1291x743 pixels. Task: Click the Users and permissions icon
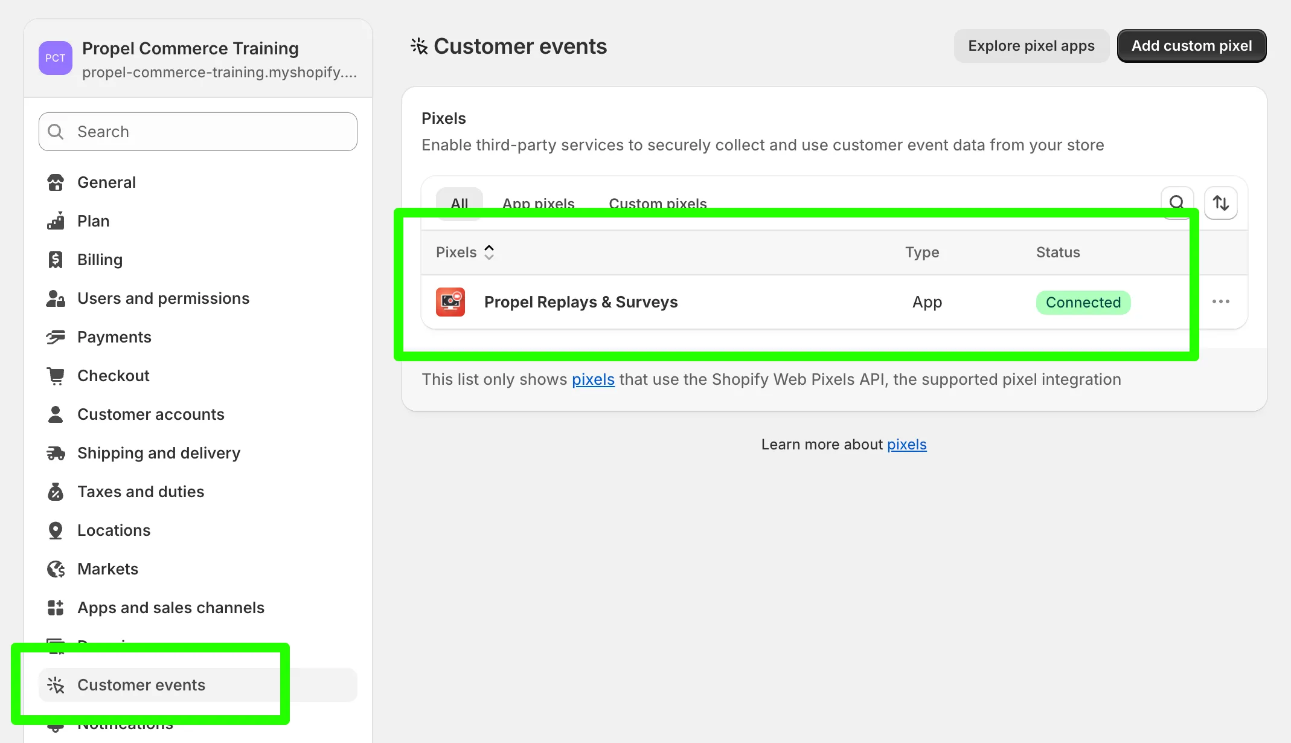coord(56,298)
